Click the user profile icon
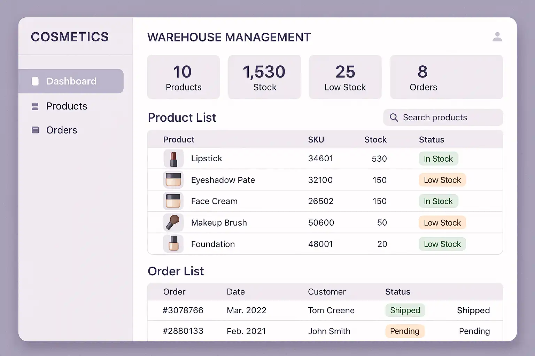The width and height of the screenshot is (535, 356). click(x=497, y=37)
